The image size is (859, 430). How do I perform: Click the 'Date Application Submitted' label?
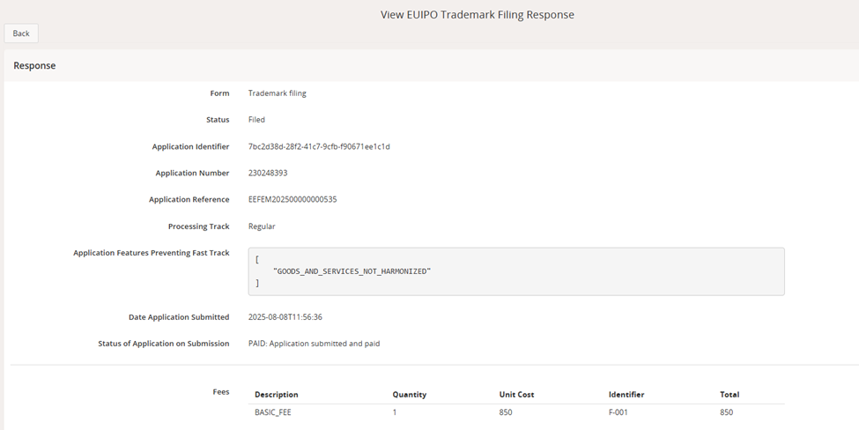(x=179, y=317)
